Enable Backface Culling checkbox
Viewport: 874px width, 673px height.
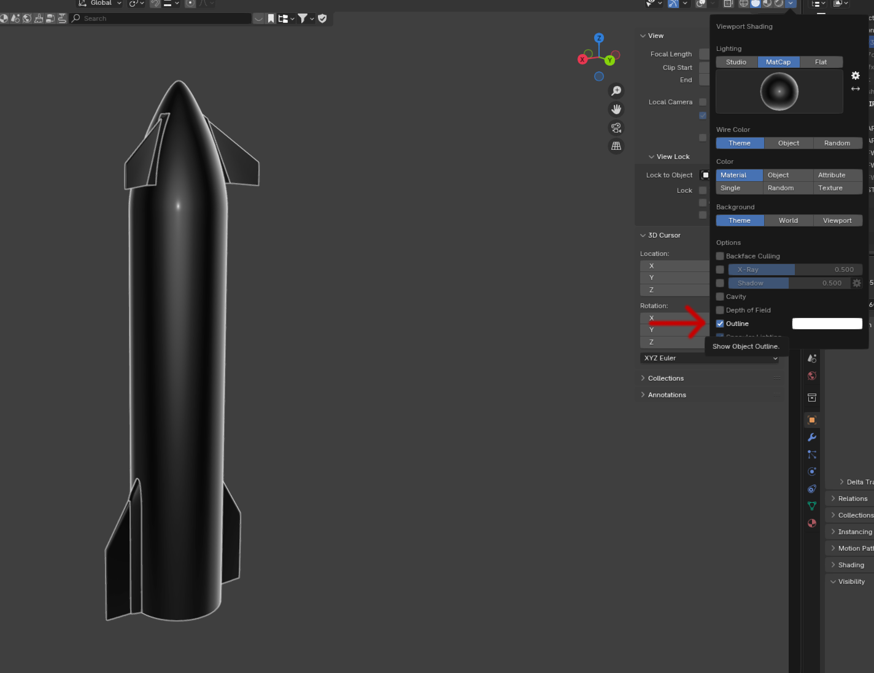(x=720, y=256)
